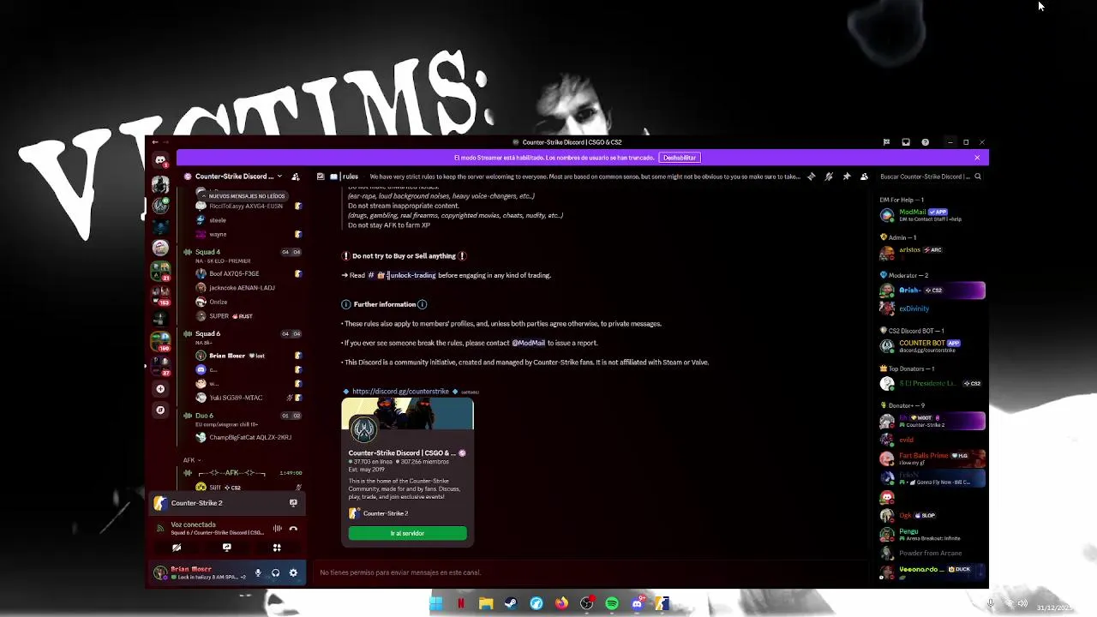Dismiss the streamer mode banner

point(977,158)
